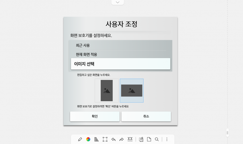Image resolution: width=243 pixels, height=144 pixels.
Task: Choose the 최근 사용 list option
Action: (121, 45)
